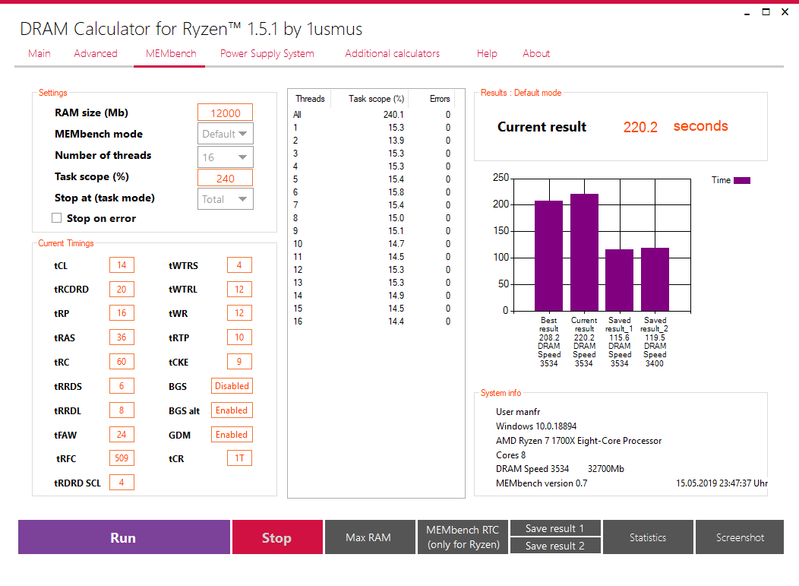Click the Threads column header
The image size is (799, 586).
310,99
